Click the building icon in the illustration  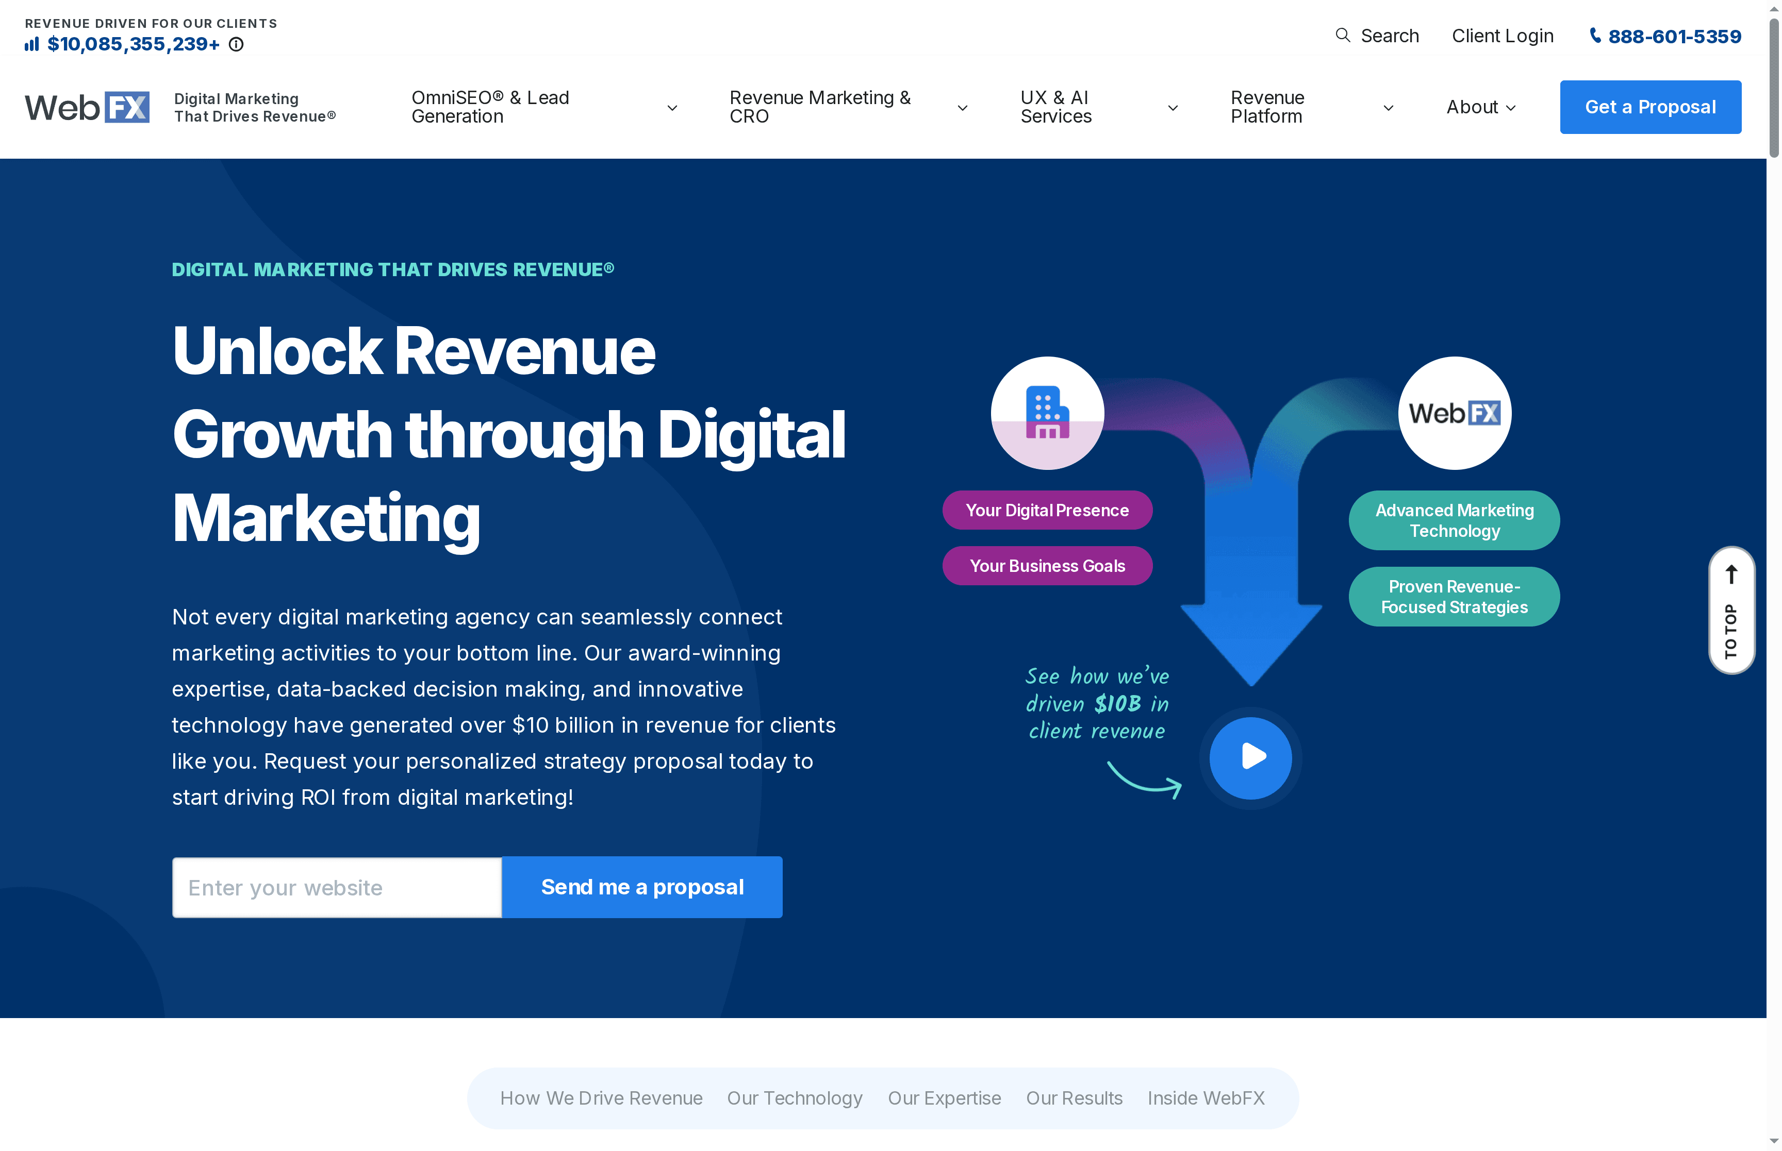click(x=1047, y=413)
